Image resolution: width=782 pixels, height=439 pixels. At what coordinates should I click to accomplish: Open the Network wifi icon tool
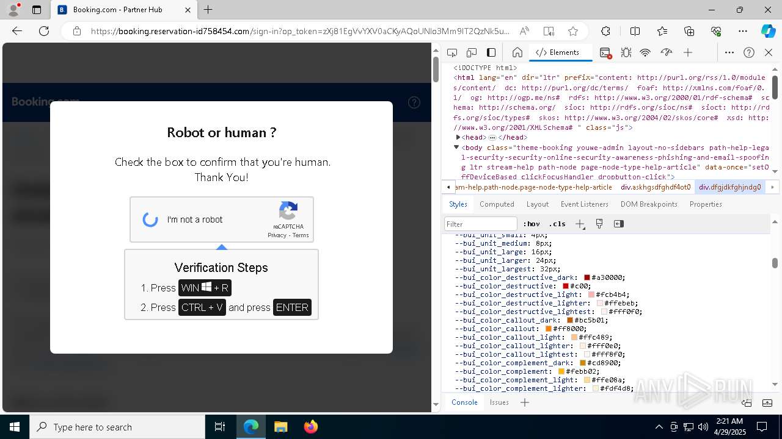(x=645, y=52)
